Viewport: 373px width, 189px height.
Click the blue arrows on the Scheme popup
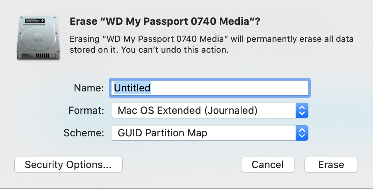(x=301, y=133)
